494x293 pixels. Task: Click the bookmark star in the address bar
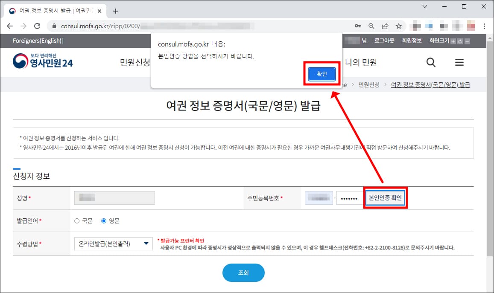click(x=399, y=26)
